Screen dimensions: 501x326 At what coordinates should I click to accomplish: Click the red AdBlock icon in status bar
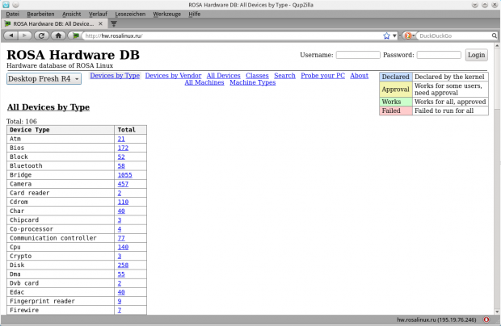[x=491, y=320]
